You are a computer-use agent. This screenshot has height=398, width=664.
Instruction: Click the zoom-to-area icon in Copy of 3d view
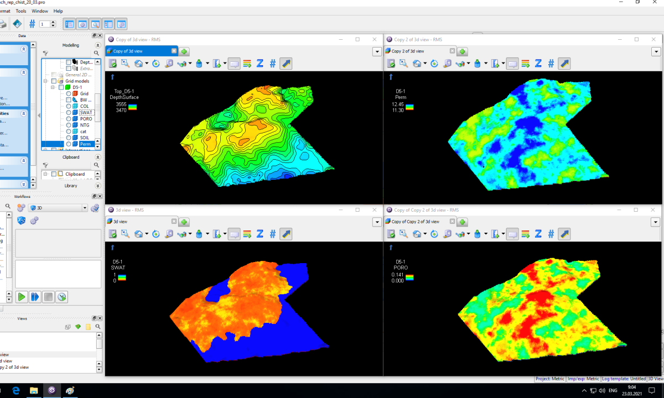pos(126,64)
